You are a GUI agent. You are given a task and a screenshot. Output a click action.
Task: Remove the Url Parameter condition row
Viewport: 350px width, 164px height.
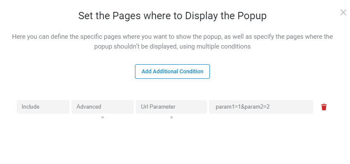click(x=324, y=107)
